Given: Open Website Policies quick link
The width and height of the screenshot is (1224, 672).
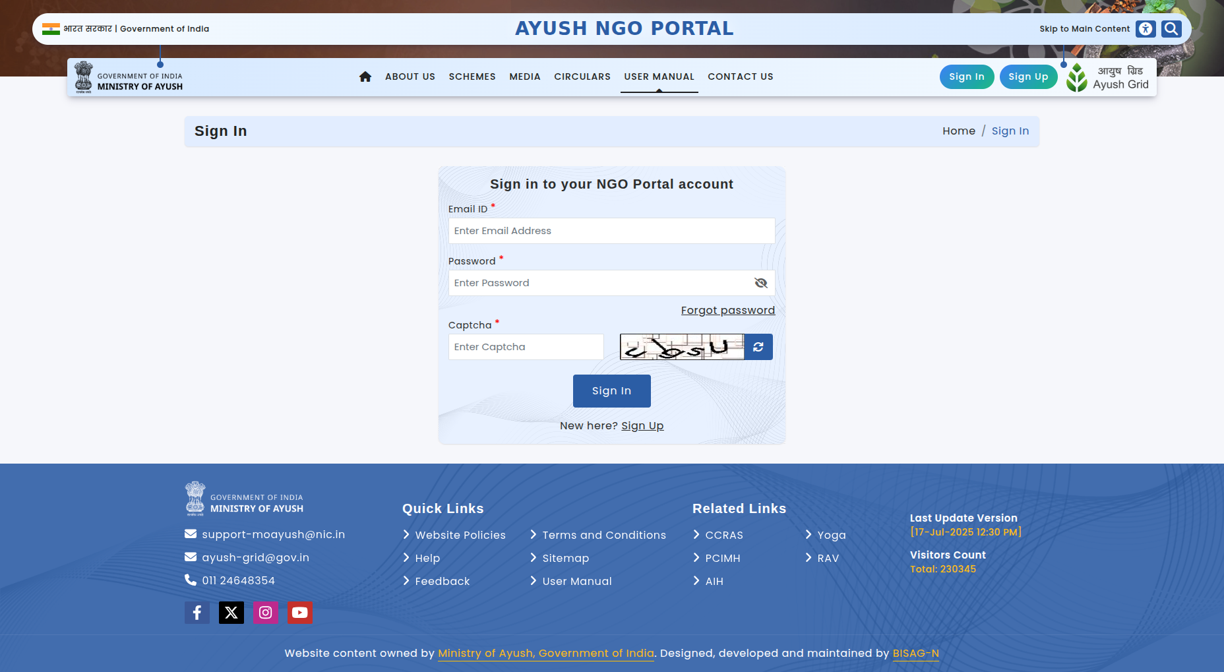Looking at the screenshot, I should [460, 535].
